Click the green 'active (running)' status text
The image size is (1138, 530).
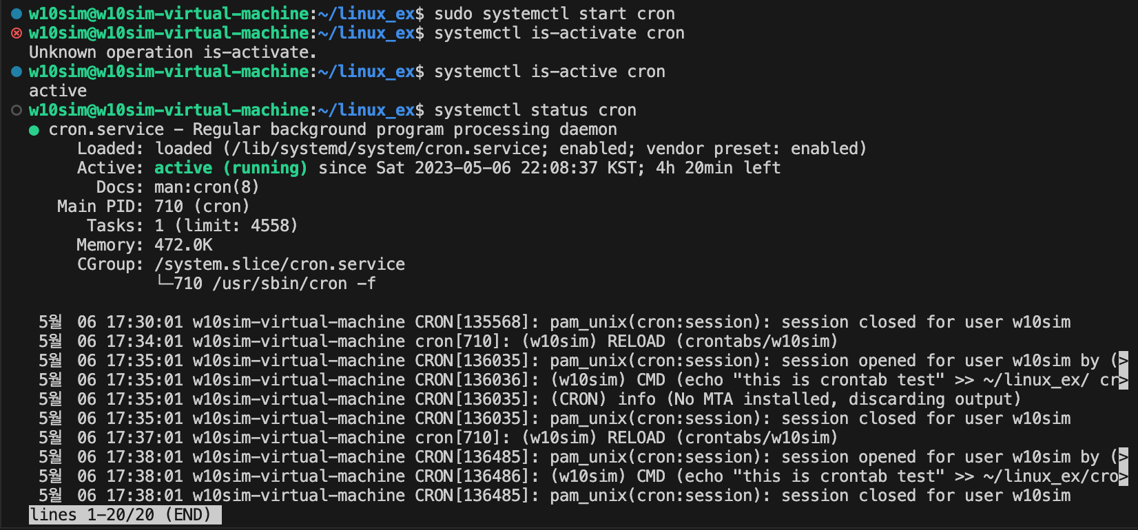[x=231, y=168]
